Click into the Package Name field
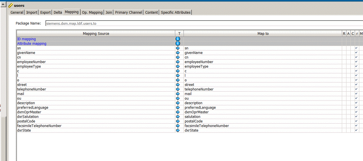The height and width of the screenshot is (161, 363). coord(200,23)
